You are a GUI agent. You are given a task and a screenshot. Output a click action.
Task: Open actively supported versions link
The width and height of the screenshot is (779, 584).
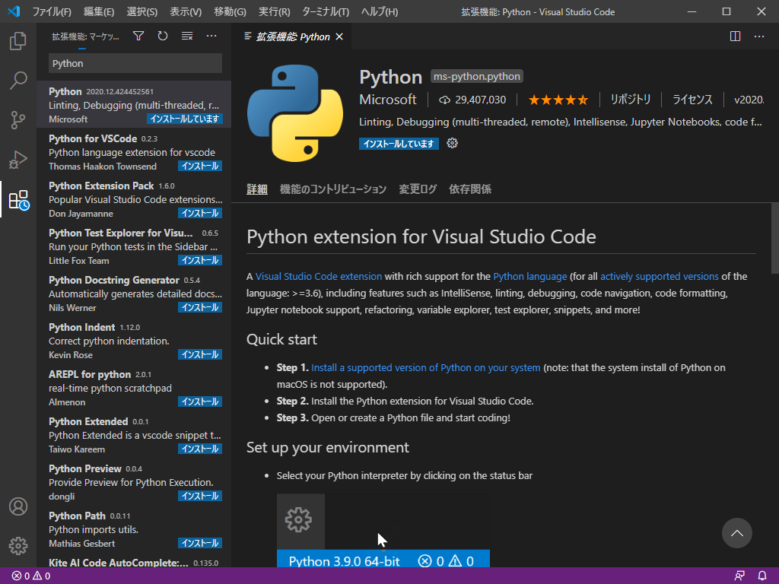[660, 277]
